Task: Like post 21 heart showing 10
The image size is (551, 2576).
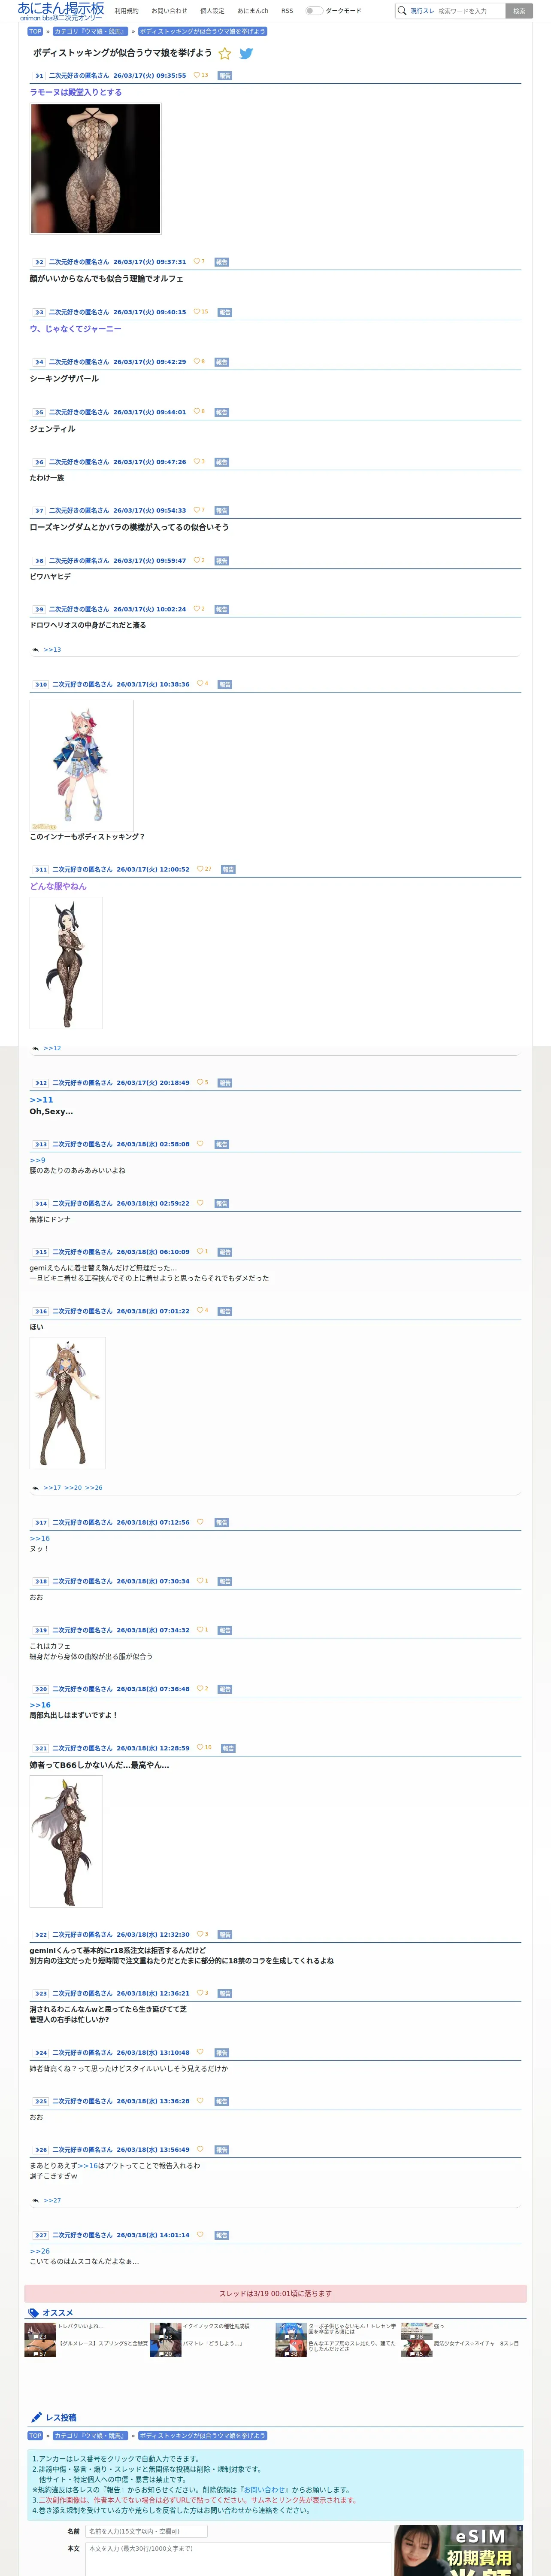Action: click(x=200, y=1748)
